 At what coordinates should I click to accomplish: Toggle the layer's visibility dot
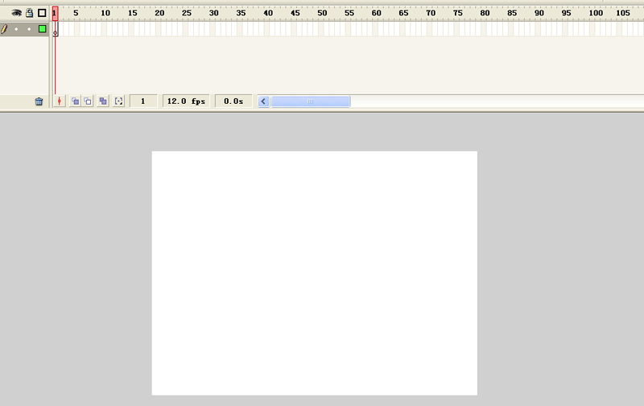coord(16,29)
